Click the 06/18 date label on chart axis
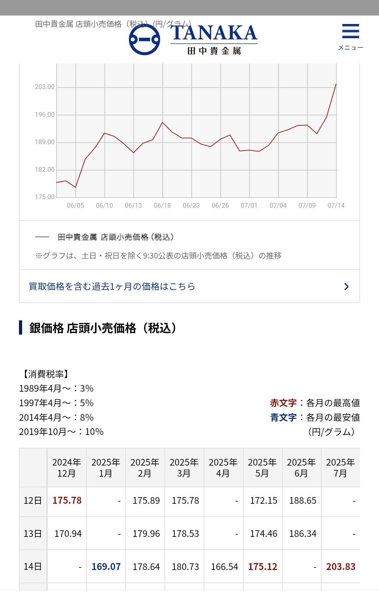 tap(162, 205)
